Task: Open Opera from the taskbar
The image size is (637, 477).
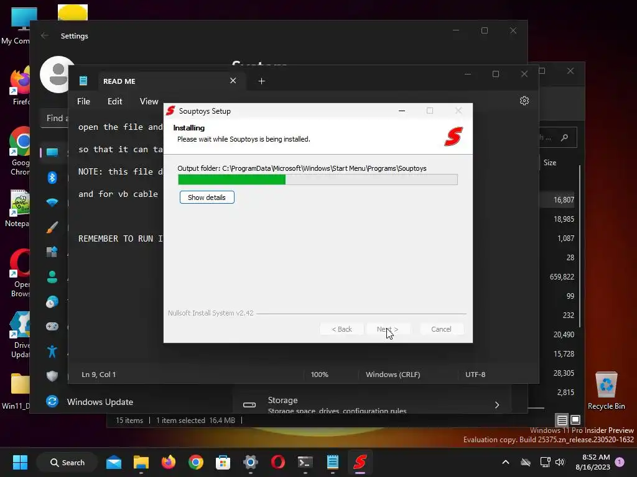Action: coord(278,462)
